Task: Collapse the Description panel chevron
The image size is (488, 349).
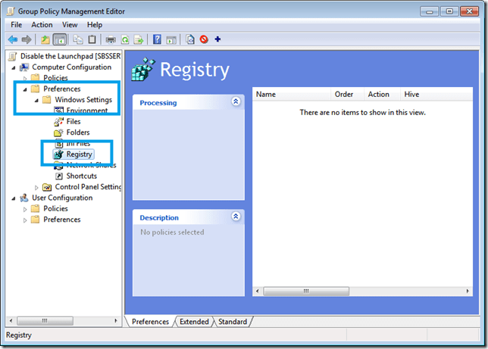Action: pyautogui.click(x=236, y=217)
